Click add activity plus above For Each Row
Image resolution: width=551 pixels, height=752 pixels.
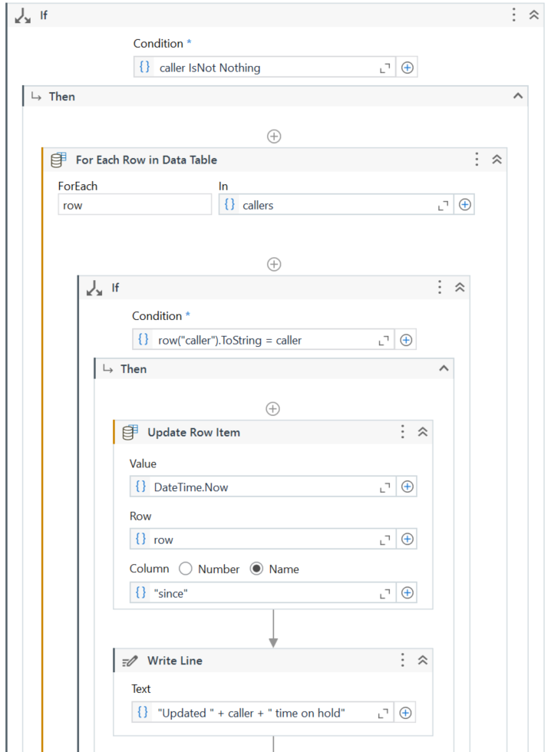pos(273,136)
